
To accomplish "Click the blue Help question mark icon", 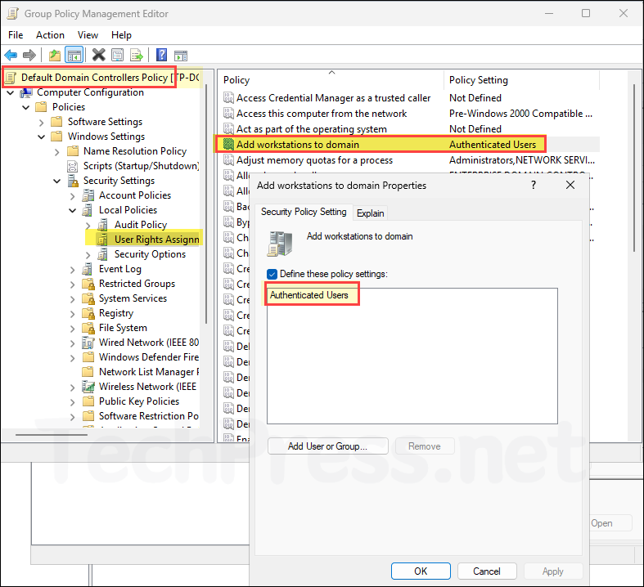I will [162, 55].
